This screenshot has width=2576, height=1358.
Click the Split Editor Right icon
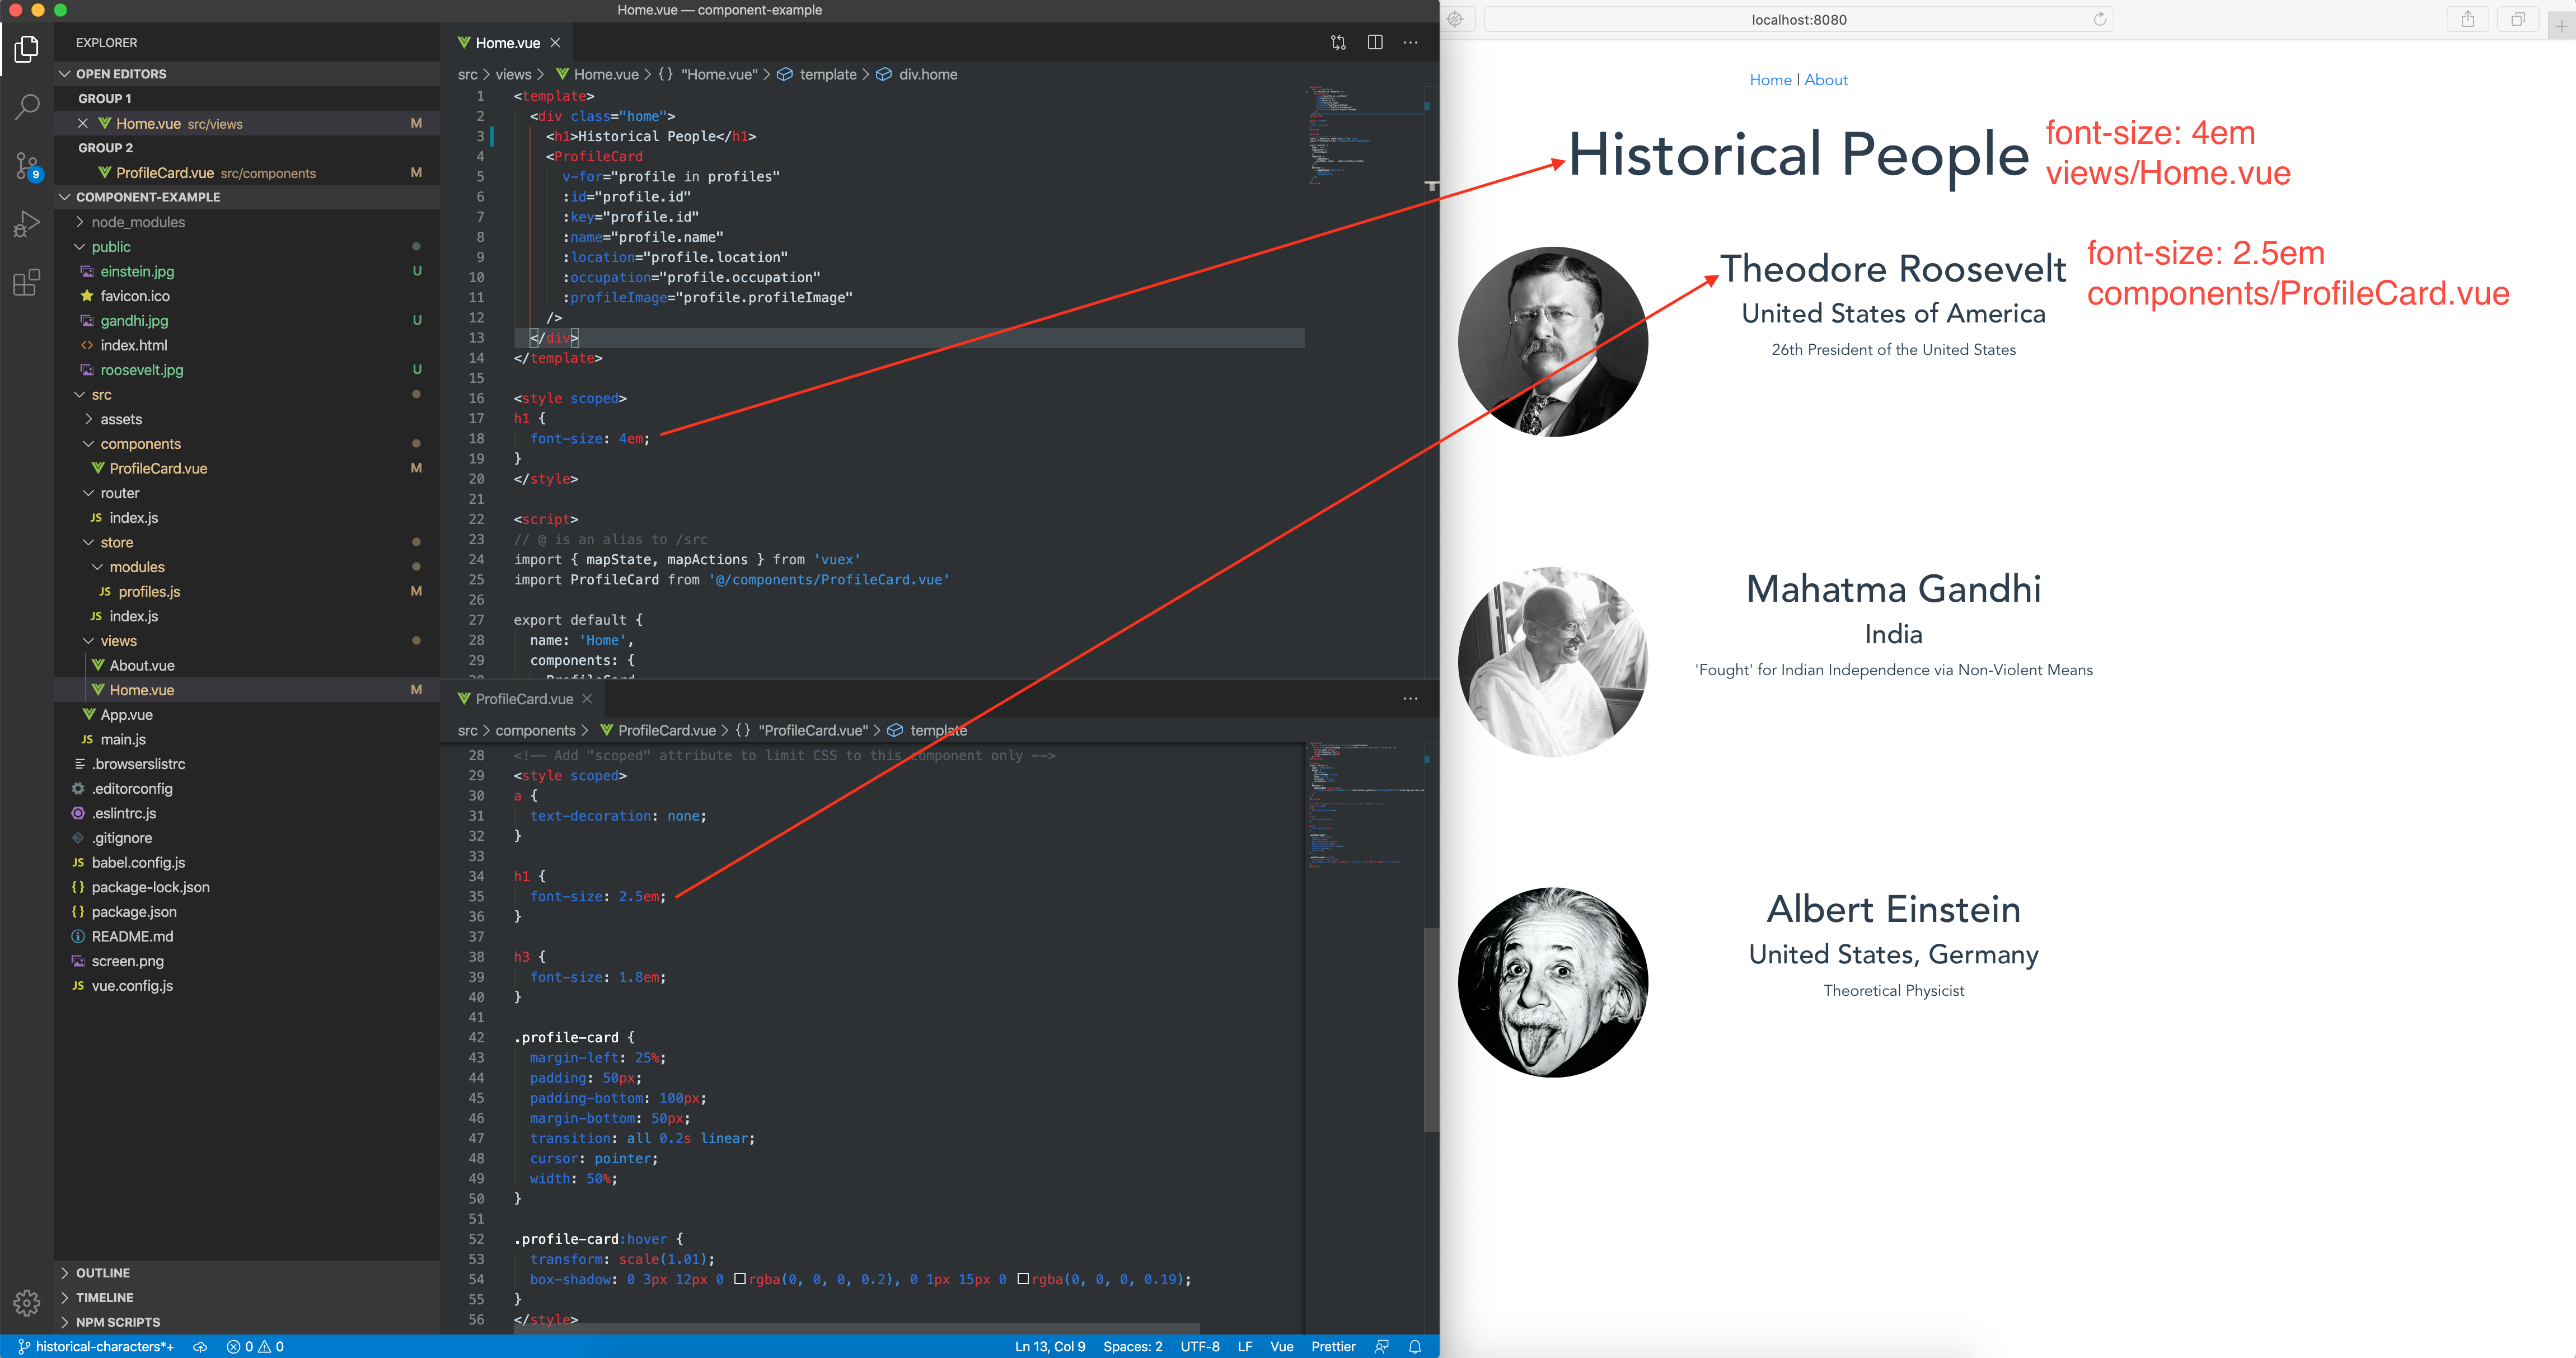(1375, 43)
